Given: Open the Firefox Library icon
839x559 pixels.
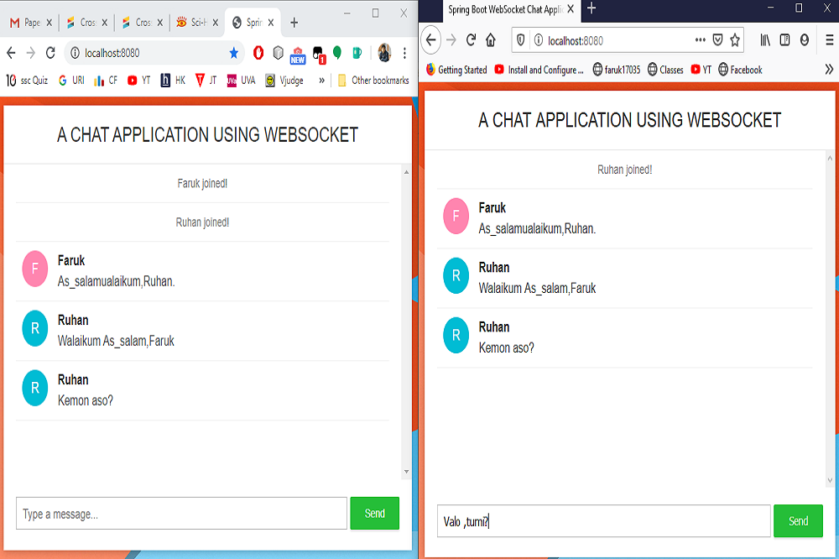Looking at the screenshot, I should [x=765, y=40].
